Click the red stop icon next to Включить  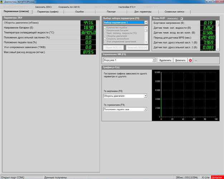click(190, 60)
